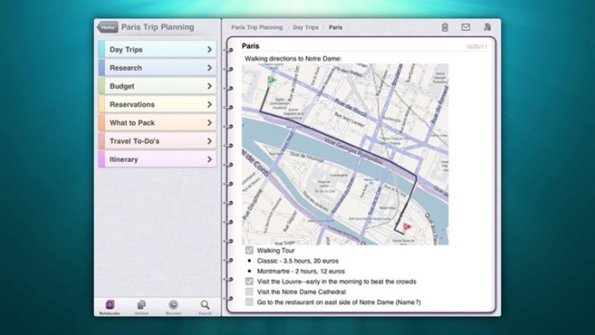This screenshot has width=595, height=335.
Task: Select 'Classic - 3.5 hours, 20 euros' line
Action: 297,261
